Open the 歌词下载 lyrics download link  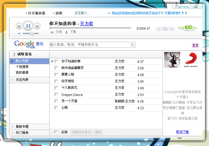coord(182,132)
